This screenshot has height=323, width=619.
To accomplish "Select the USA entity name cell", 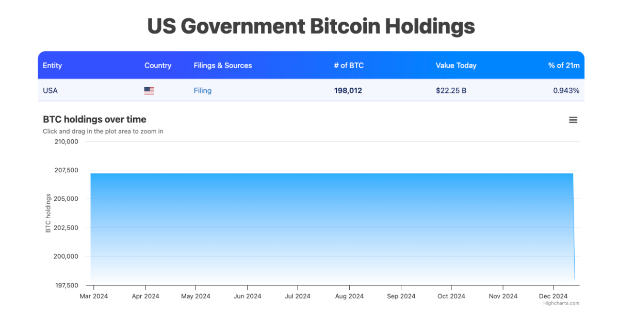I will (51, 91).
